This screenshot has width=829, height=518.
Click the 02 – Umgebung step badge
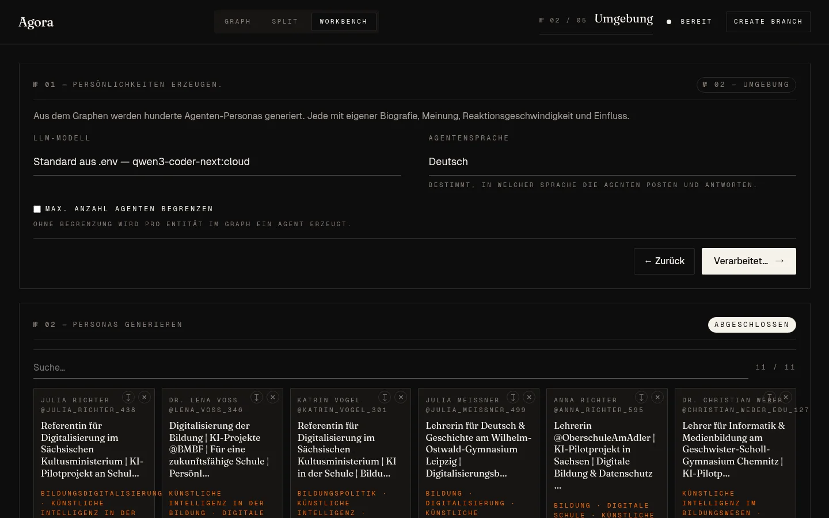[746, 85]
